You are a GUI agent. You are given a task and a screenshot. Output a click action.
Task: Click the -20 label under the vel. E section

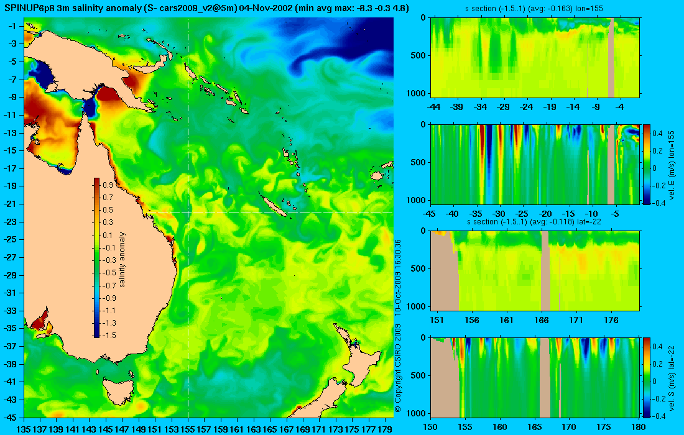point(545,214)
